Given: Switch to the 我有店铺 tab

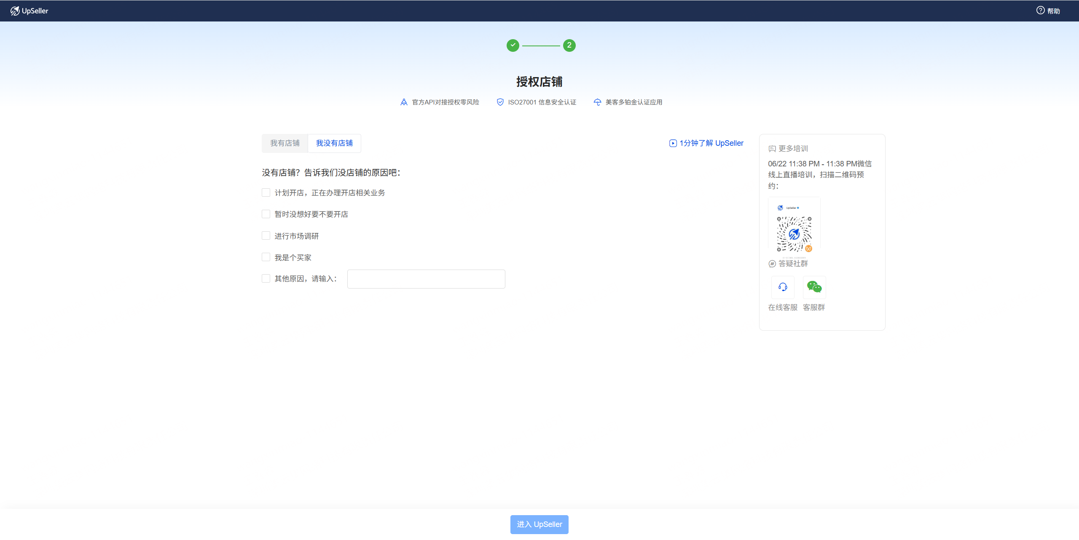Looking at the screenshot, I should (285, 143).
